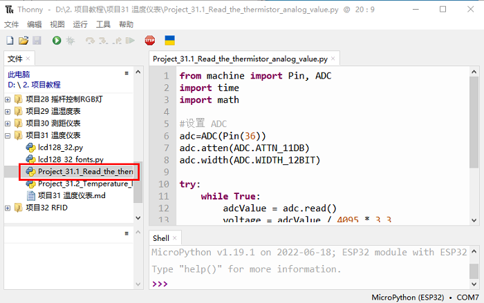Run current script with green play button

[x=56, y=41]
